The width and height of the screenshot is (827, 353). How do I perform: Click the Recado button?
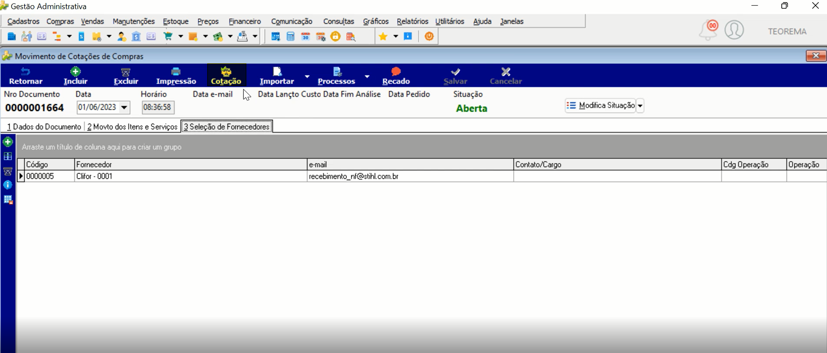[396, 76]
